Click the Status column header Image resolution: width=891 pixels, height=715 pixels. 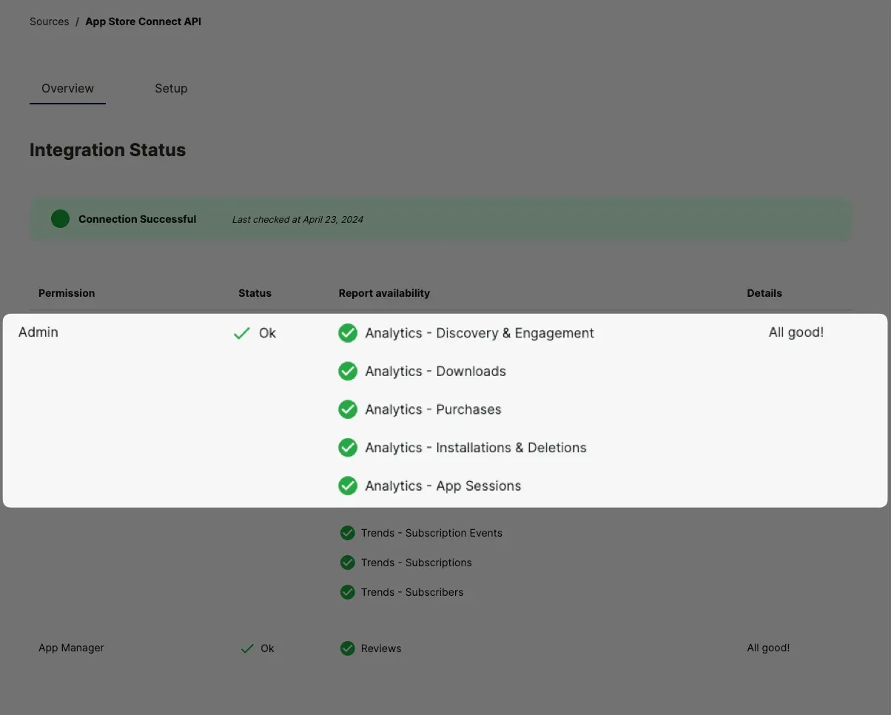tap(255, 293)
